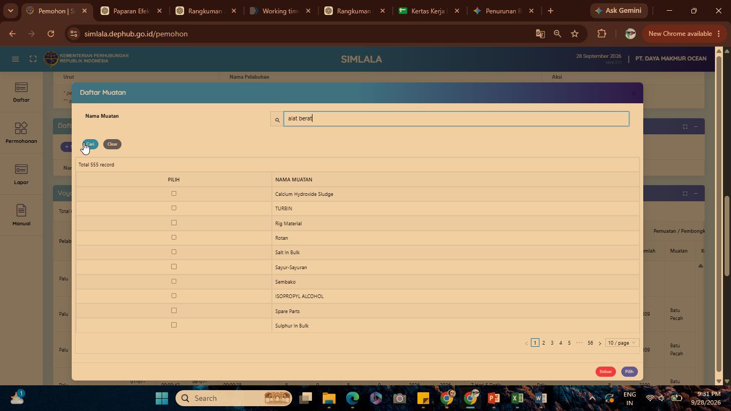The width and height of the screenshot is (731, 411).
Task: Open the Permohonan sidebar icon
Action: (x=21, y=133)
